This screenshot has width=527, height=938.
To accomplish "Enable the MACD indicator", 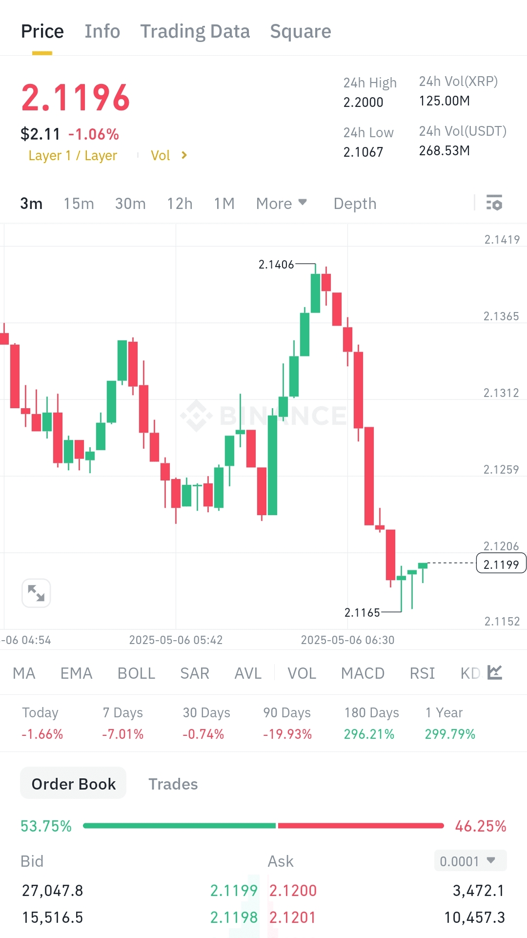I will 363,673.
